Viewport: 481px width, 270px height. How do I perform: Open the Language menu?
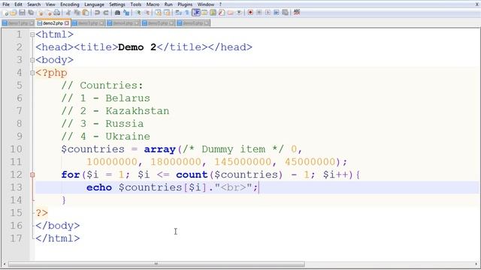(94, 4)
